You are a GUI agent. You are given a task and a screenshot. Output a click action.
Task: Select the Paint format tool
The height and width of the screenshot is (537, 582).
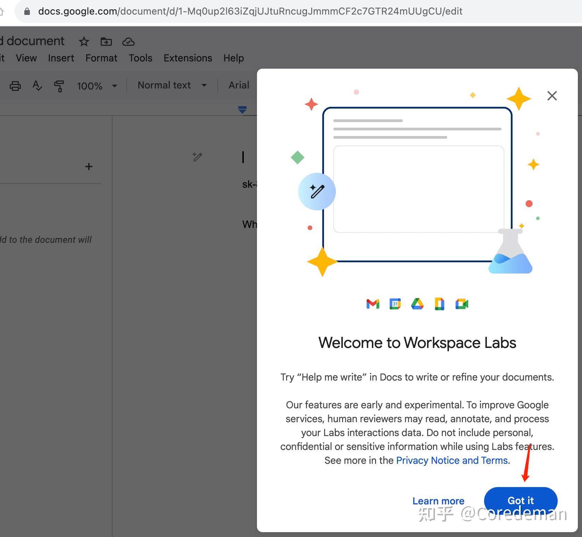tap(59, 86)
